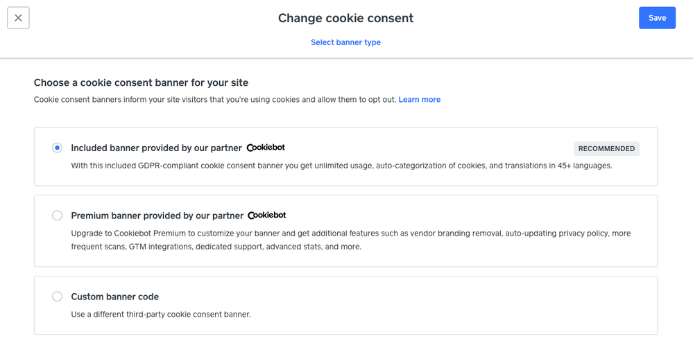Image resolution: width=693 pixels, height=352 pixels.
Task: Click the Custom banner code title
Action: tap(114, 297)
